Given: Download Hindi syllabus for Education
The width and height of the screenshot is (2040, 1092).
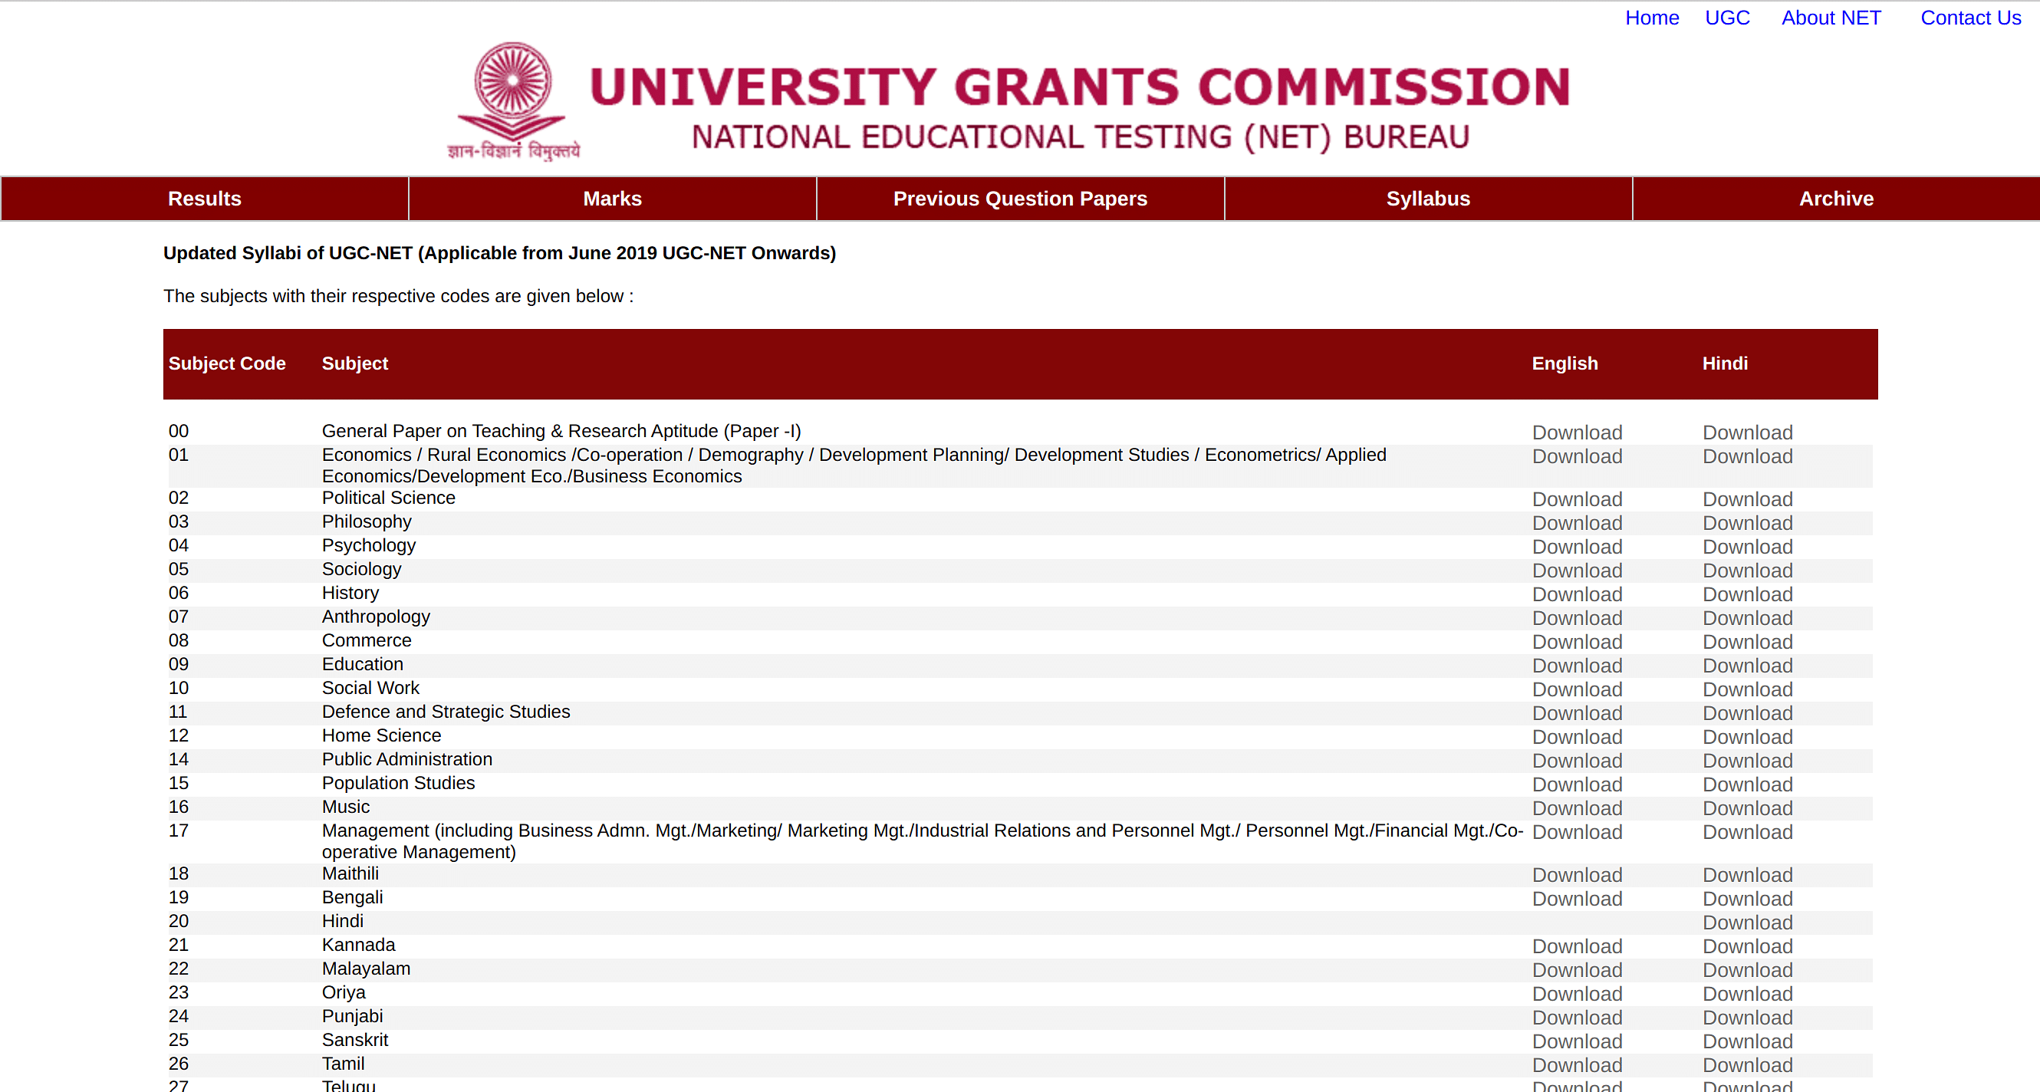Looking at the screenshot, I should (1747, 665).
